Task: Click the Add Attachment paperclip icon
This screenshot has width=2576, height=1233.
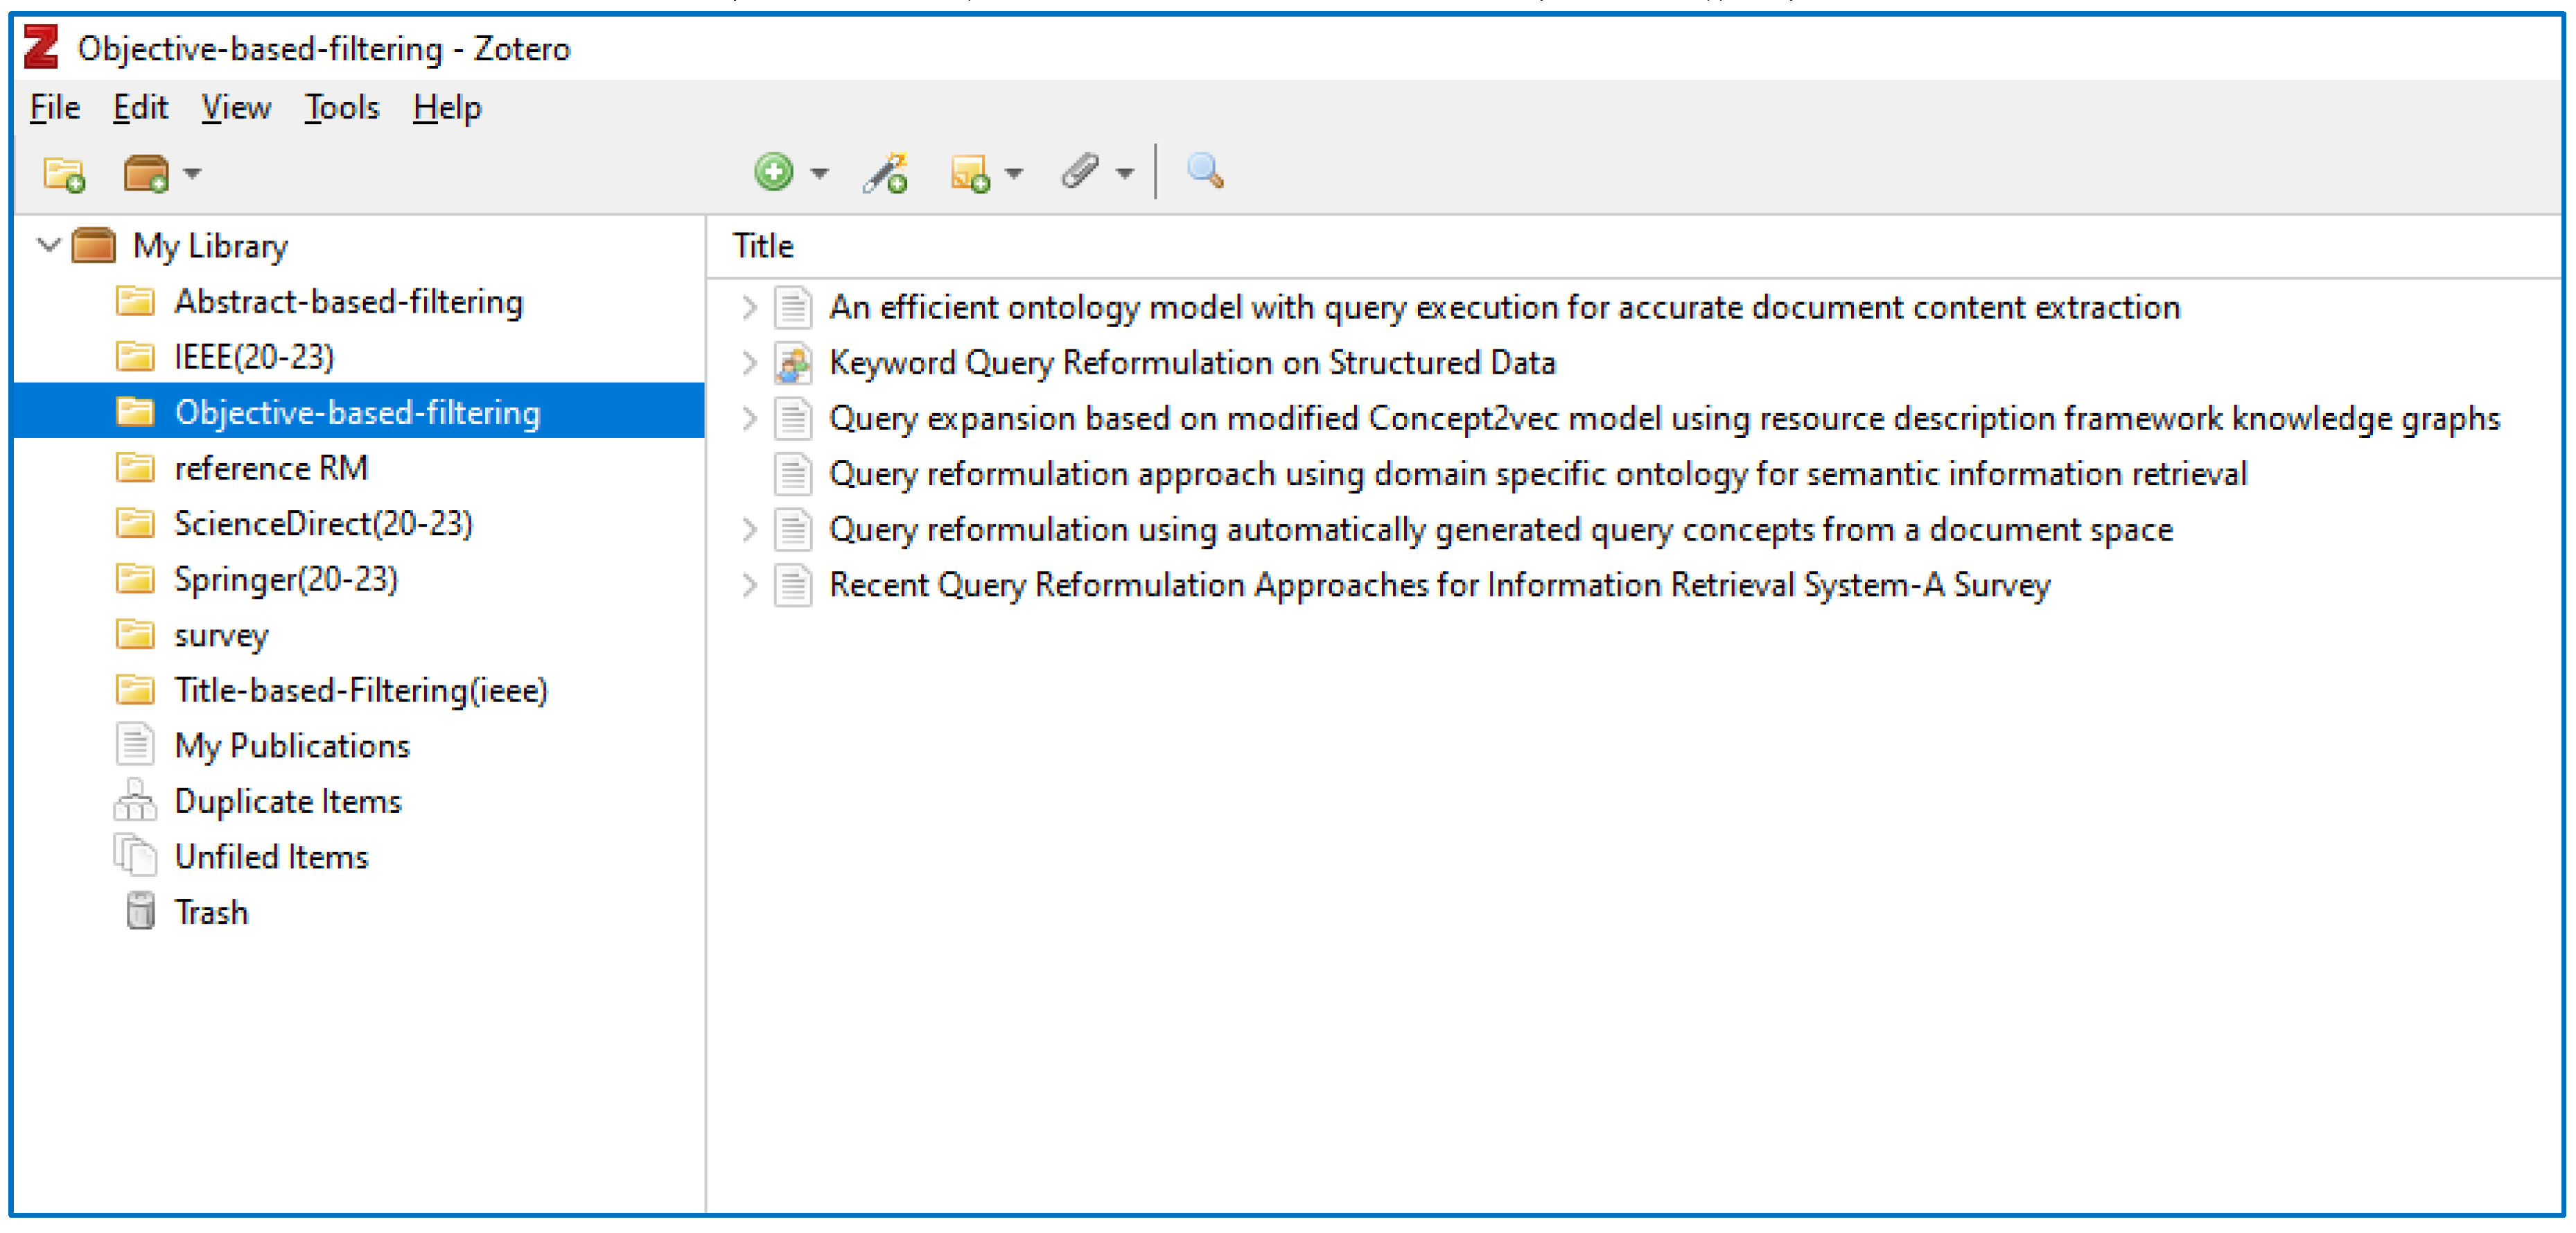Action: click(x=1080, y=172)
